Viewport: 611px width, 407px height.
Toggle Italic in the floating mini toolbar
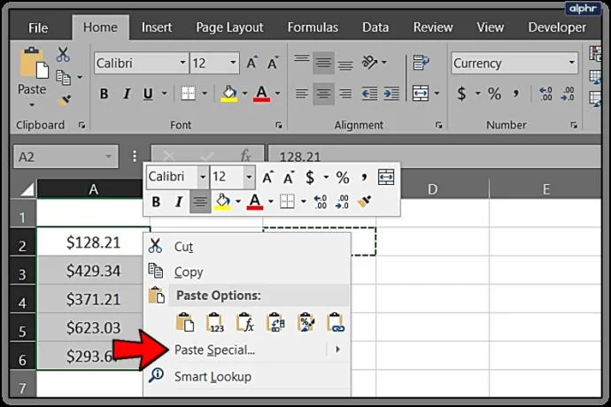pos(179,202)
